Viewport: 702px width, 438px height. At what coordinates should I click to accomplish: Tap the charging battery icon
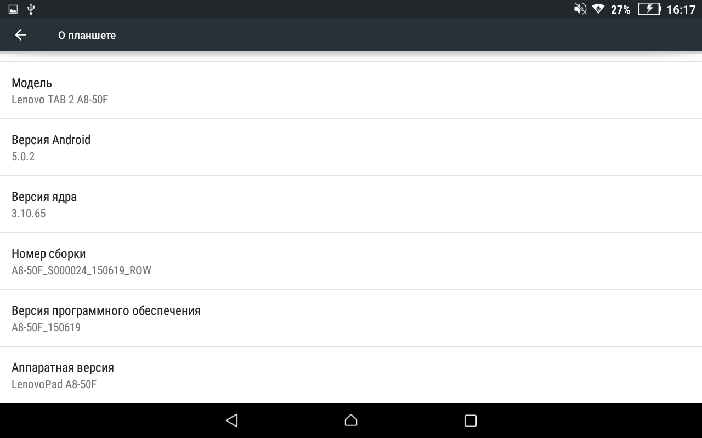click(650, 9)
